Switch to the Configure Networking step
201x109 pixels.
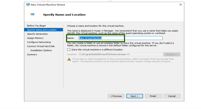tap(39, 42)
